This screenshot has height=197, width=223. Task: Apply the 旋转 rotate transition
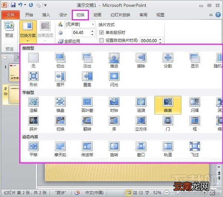(114, 149)
